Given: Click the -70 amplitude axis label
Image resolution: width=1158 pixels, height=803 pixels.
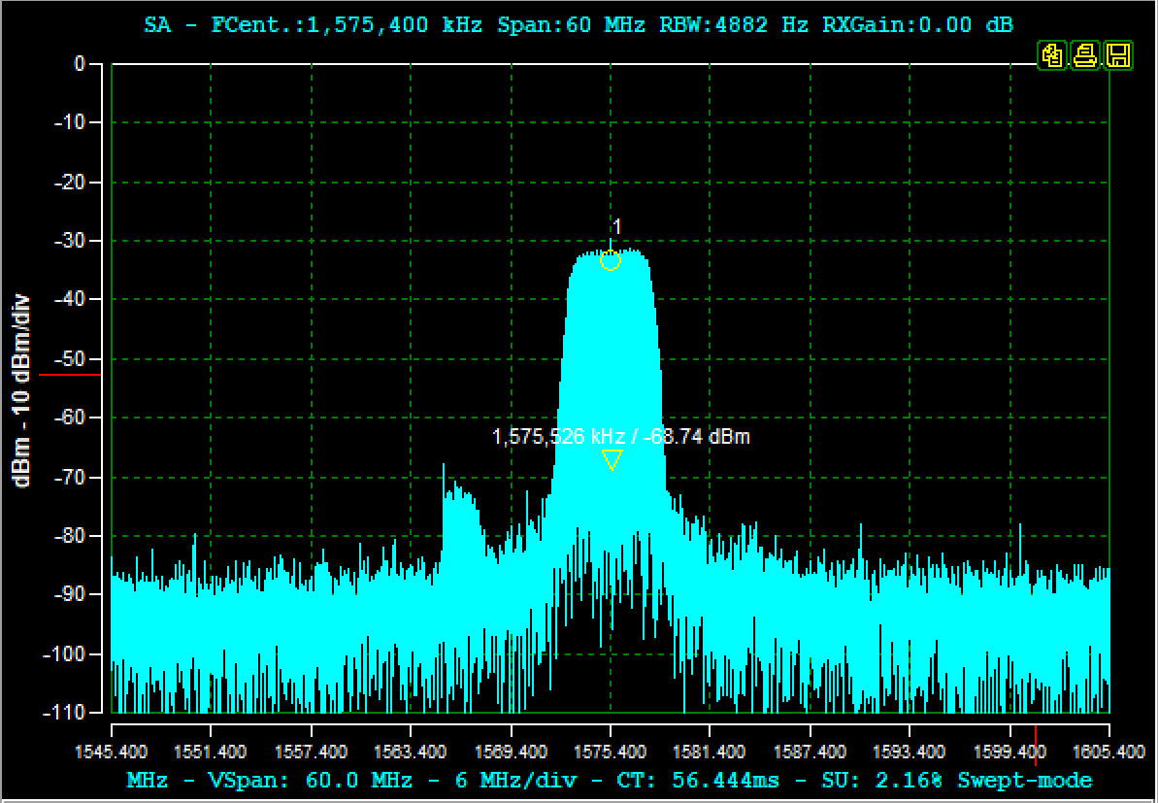Looking at the screenshot, I should (x=71, y=477).
